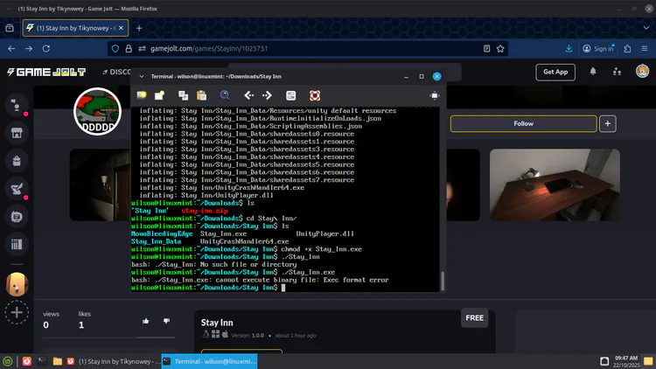Open Game Jolt backpack sidebar icon
The width and height of the screenshot is (656, 369).
17,161
